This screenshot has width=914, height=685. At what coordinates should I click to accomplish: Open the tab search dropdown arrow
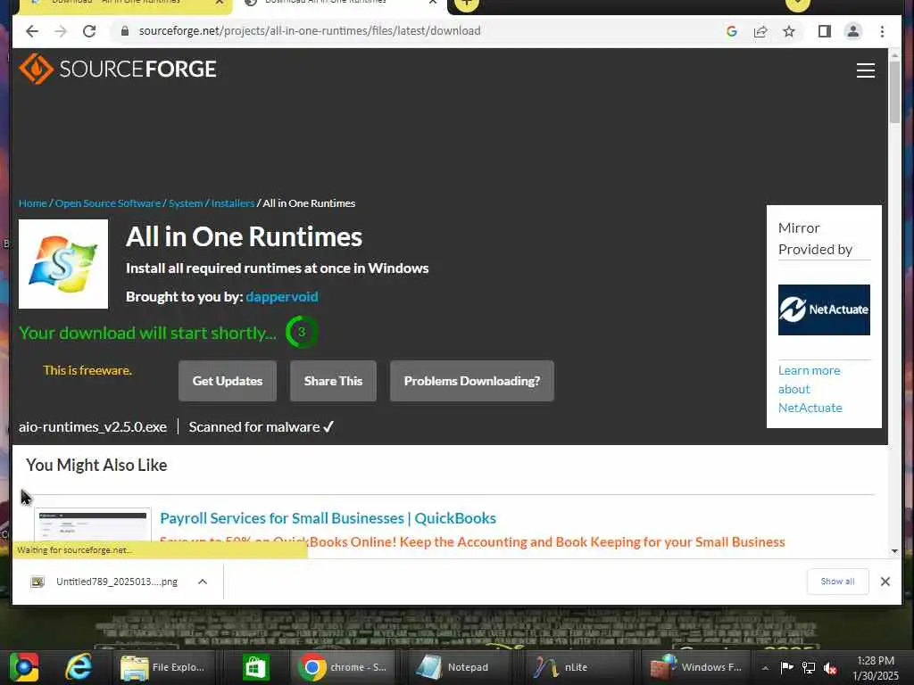797,4
